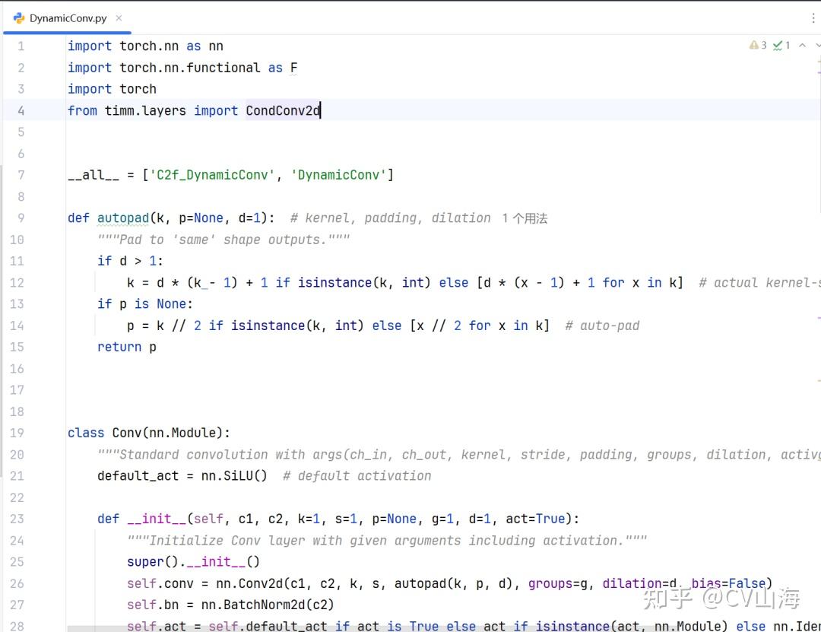The height and width of the screenshot is (632, 821).
Task: Click 'C2f_DynamicConv' string in __all__
Action: point(212,175)
